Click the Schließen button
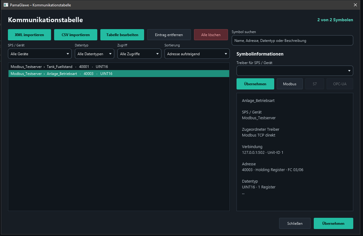Image resolution: width=363 pixels, height=236 pixels. [295, 223]
